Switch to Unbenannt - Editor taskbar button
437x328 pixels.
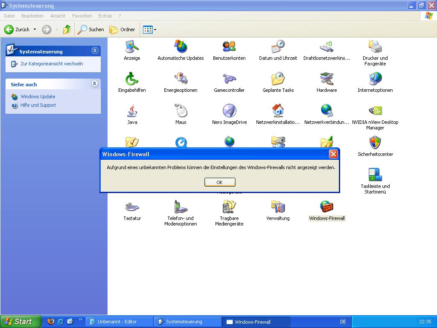pyautogui.click(x=119, y=322)
